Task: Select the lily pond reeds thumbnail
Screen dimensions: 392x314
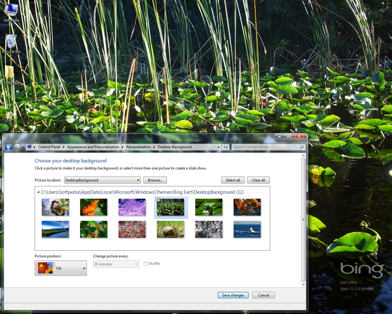Action: tap(171, 208)
